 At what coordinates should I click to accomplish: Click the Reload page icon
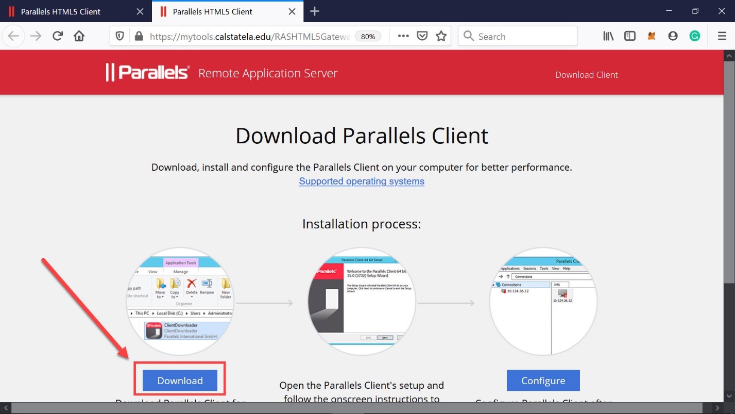58,36
